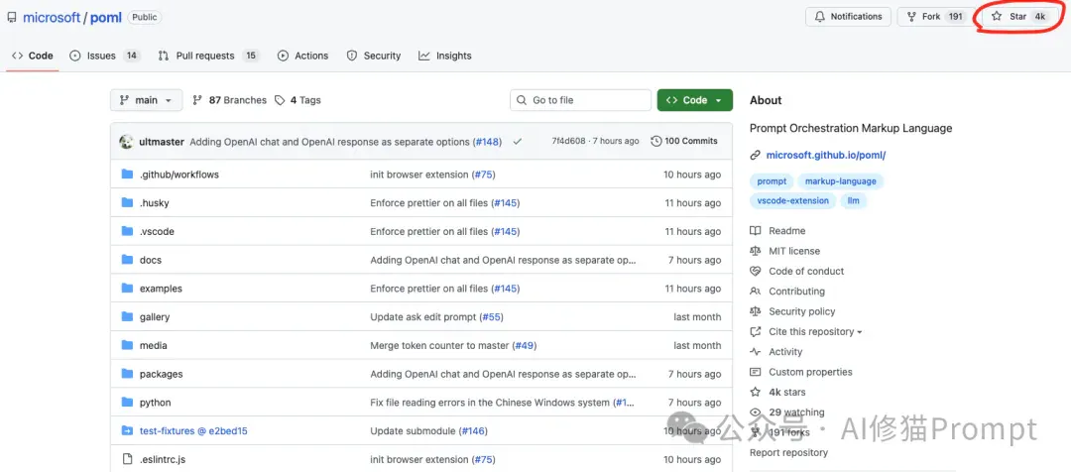Star the microsoft/poml repository

tap(1018, 17)
